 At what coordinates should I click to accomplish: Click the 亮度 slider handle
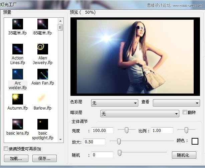[x=126, y=130]
